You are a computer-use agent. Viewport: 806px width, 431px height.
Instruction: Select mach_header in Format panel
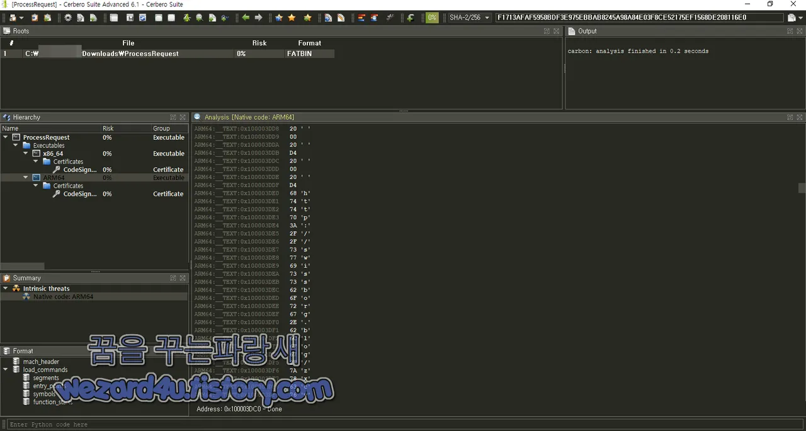coord(41,362)
